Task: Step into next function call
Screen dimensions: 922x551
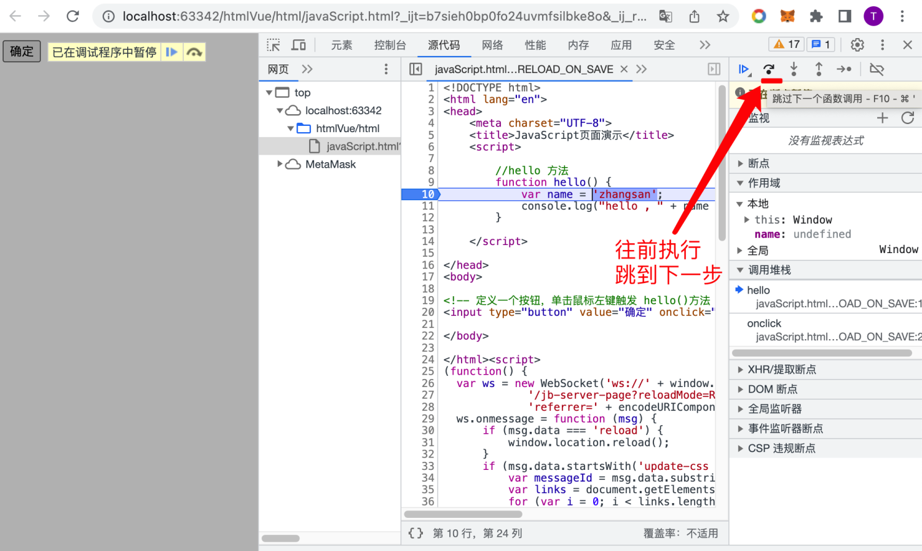Action: (x=794, y=69)
